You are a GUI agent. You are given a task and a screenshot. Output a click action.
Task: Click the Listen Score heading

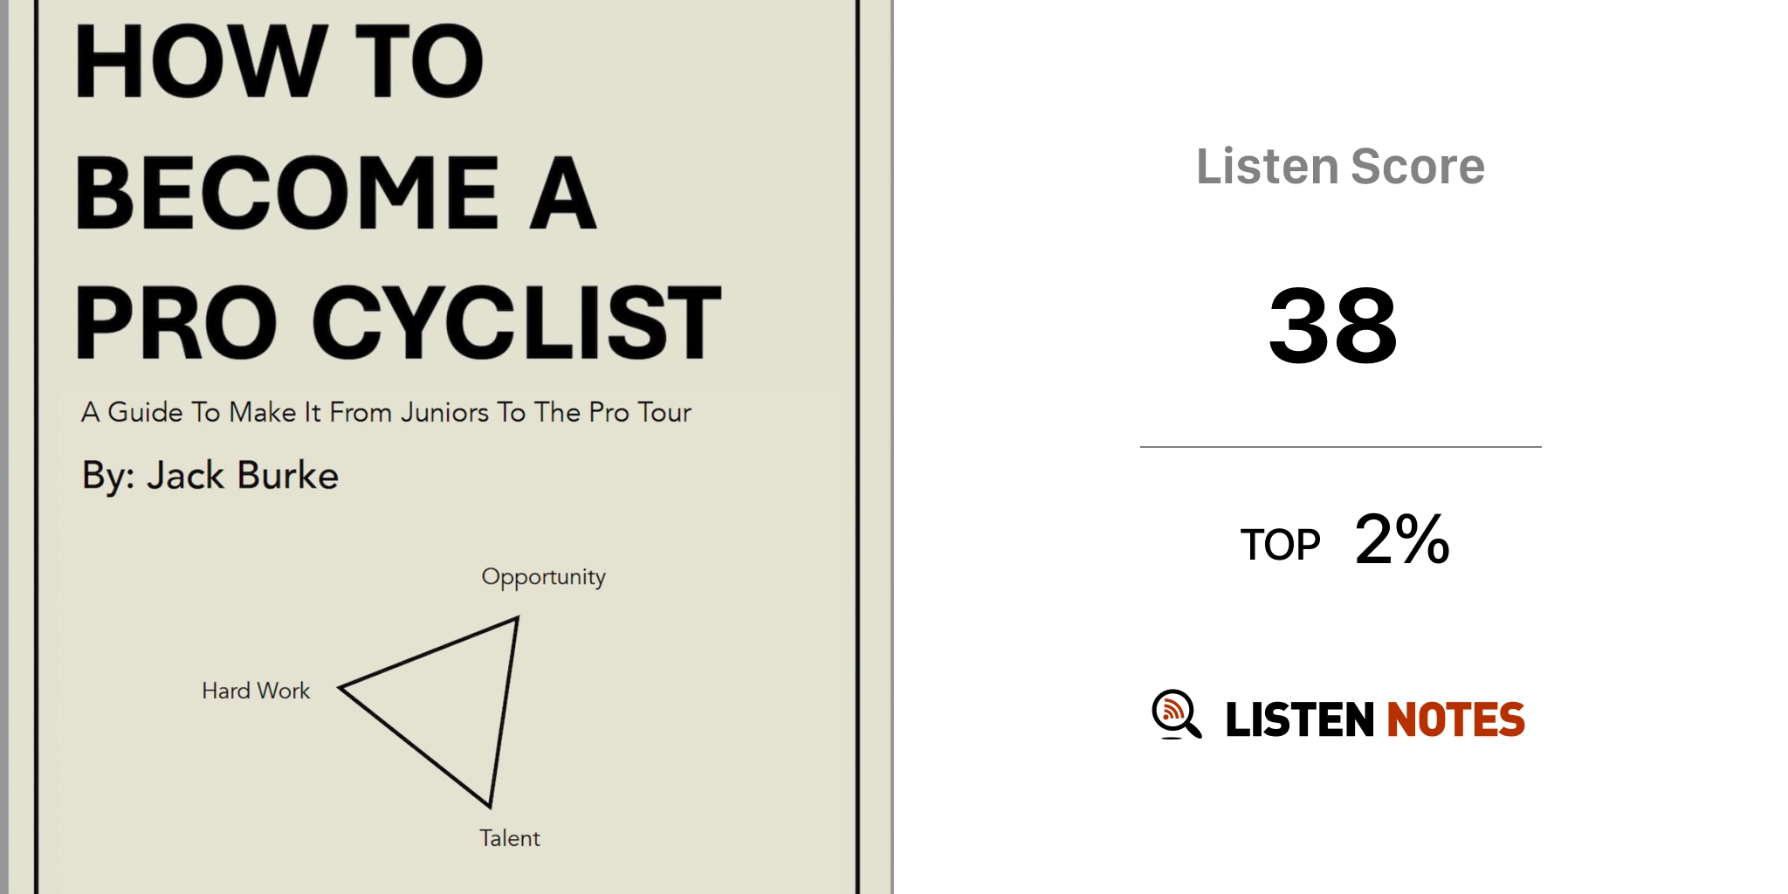1340,166
